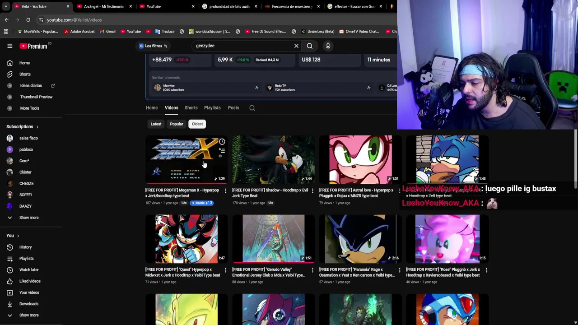
Task: Open watch History in sidebar
Action: pyautogui.click(x=25, y=247)
